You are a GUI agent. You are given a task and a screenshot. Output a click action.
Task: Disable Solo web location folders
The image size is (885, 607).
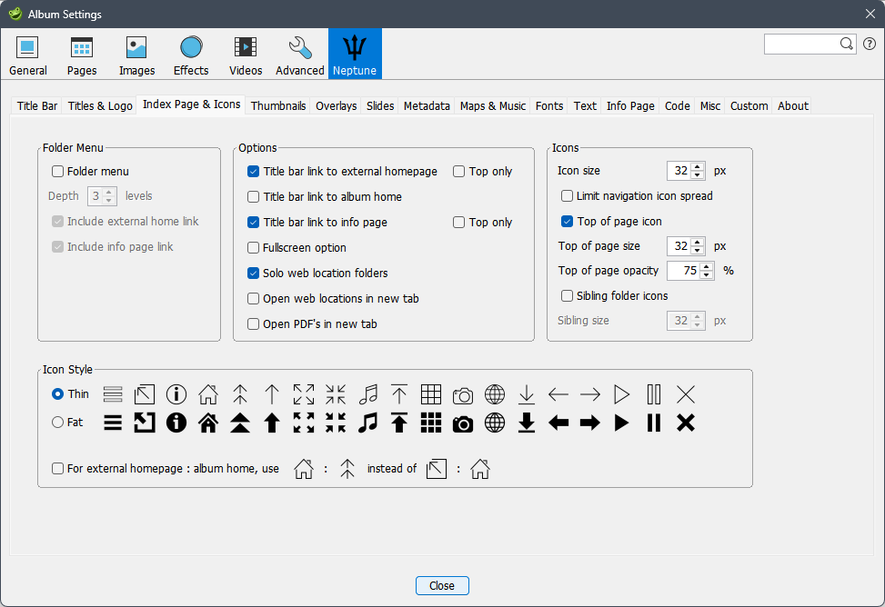[254, 273]
